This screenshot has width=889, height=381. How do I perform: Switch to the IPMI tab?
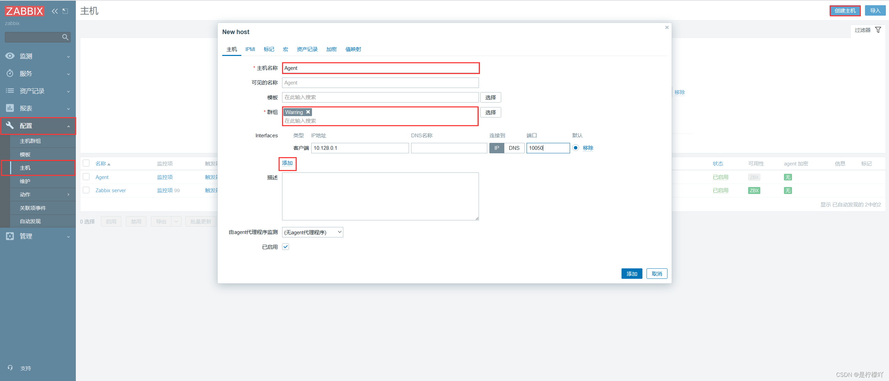pyautogui.click(x=250, y=49)
